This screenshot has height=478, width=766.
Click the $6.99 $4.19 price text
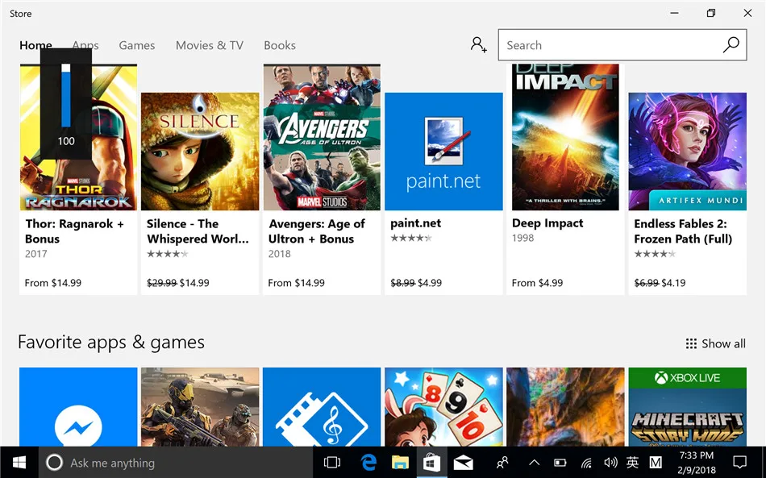pos(660,283)
